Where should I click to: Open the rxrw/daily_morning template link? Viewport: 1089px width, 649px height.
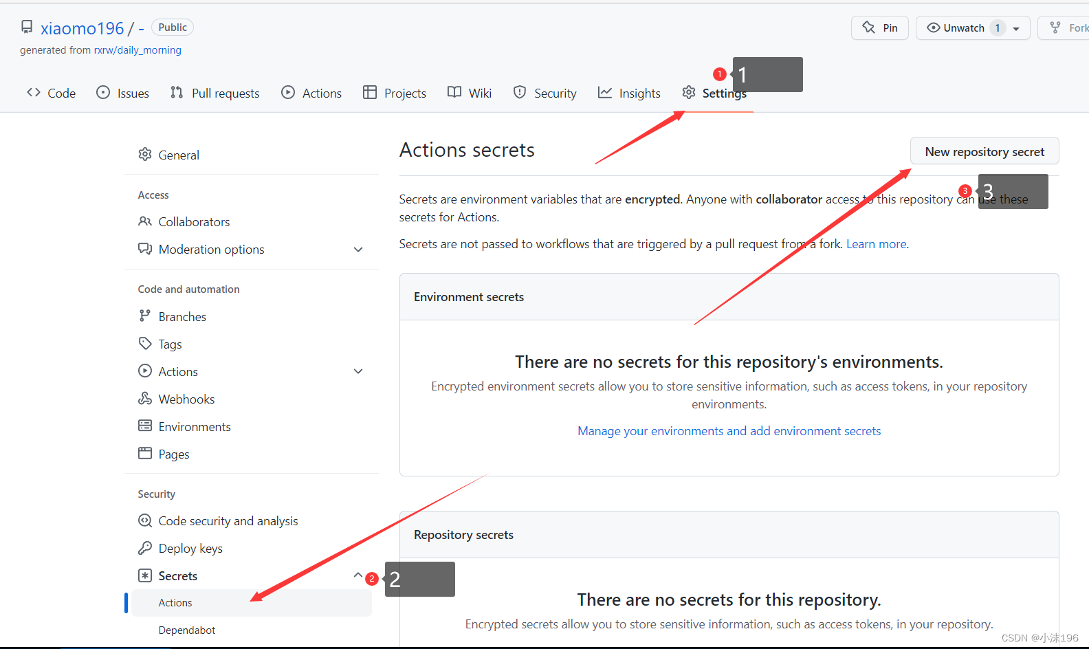click(137, 50)
